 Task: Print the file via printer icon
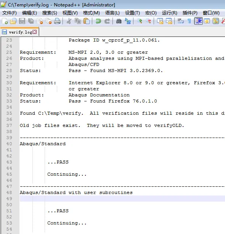coord(57,21)
